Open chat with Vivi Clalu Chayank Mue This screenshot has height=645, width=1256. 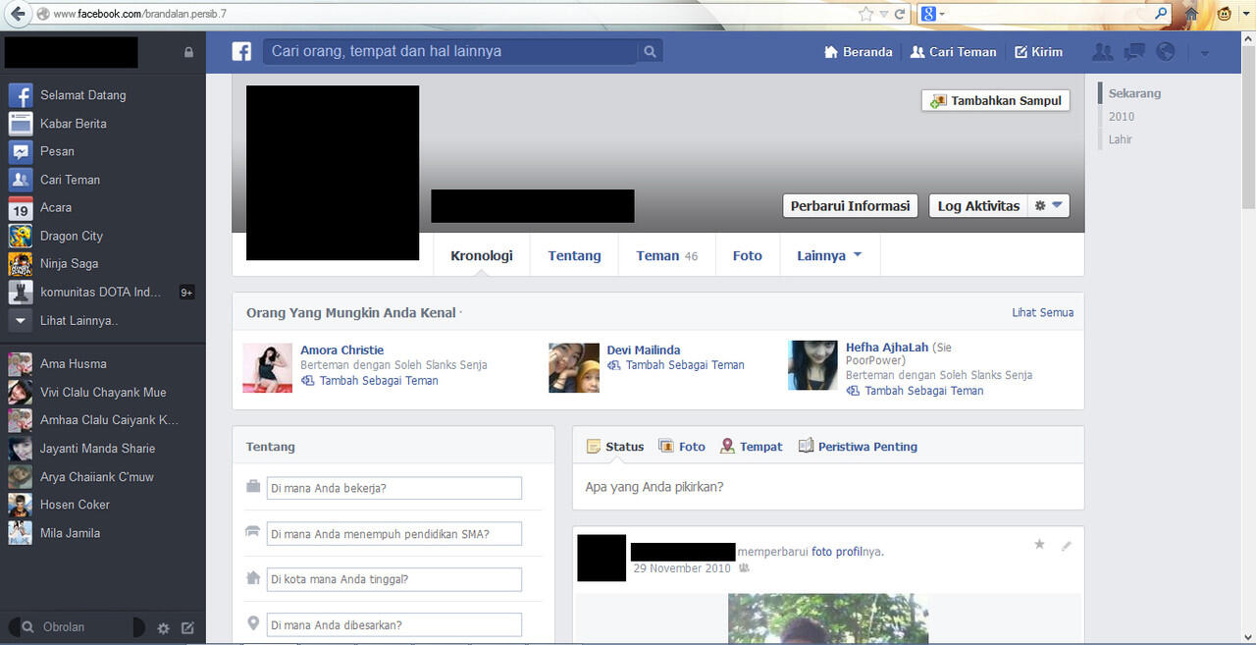[102, 392]
